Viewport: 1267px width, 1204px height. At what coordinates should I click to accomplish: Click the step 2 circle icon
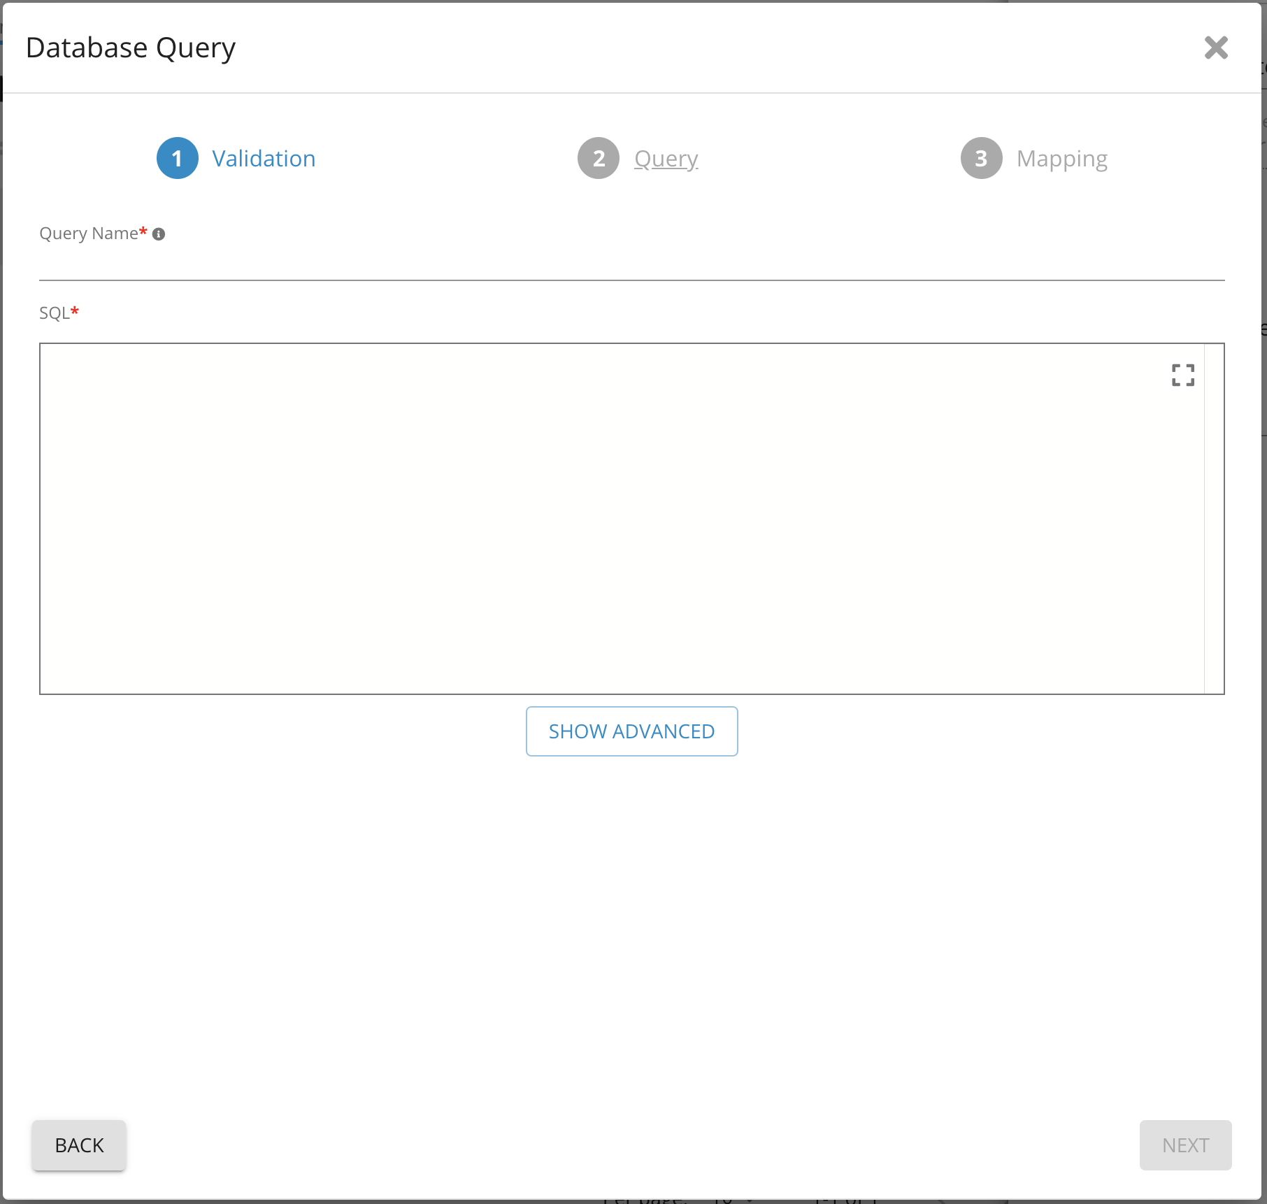coord(599,159)
